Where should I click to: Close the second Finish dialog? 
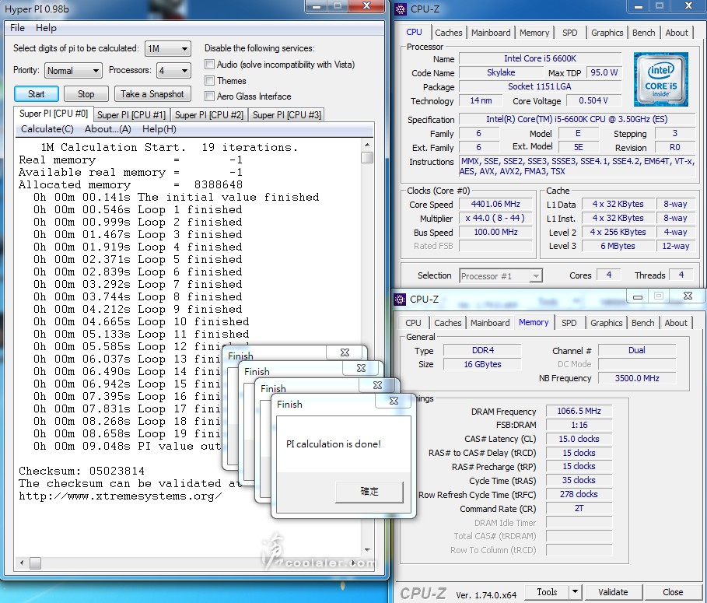pyautogui.click(x=361, y=369)
